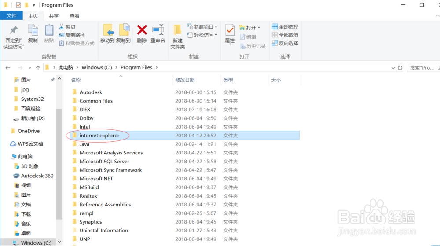Image resolution: width=440 pixels, height=246 pixels.
Task: Expand chevron after 此电脑 breadcrumb
Action: point(77,67)
